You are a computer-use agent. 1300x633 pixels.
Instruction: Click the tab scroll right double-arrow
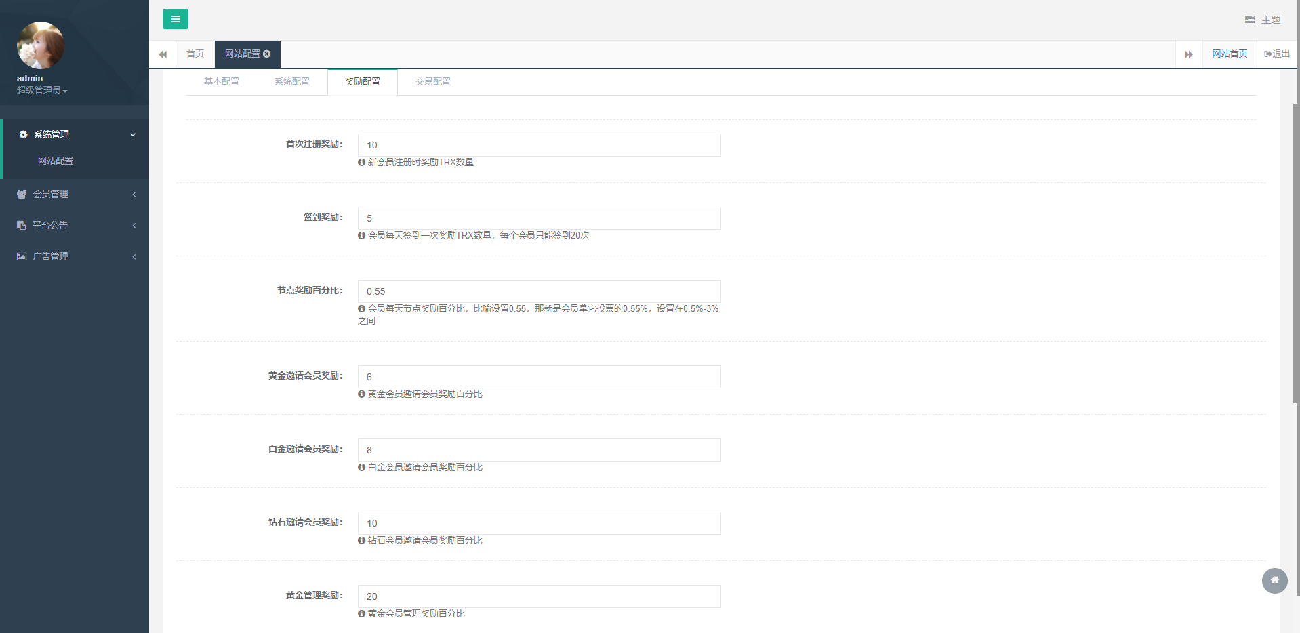coord(1188,54)
